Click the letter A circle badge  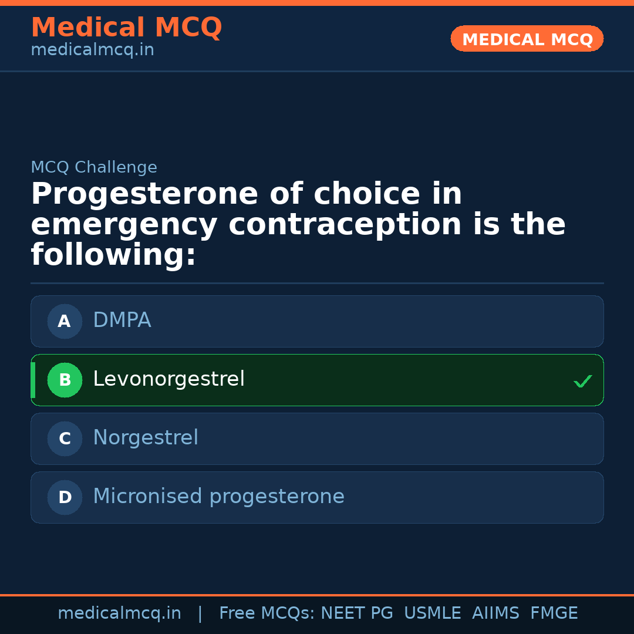pyautogui.click(x=65, y=321)
